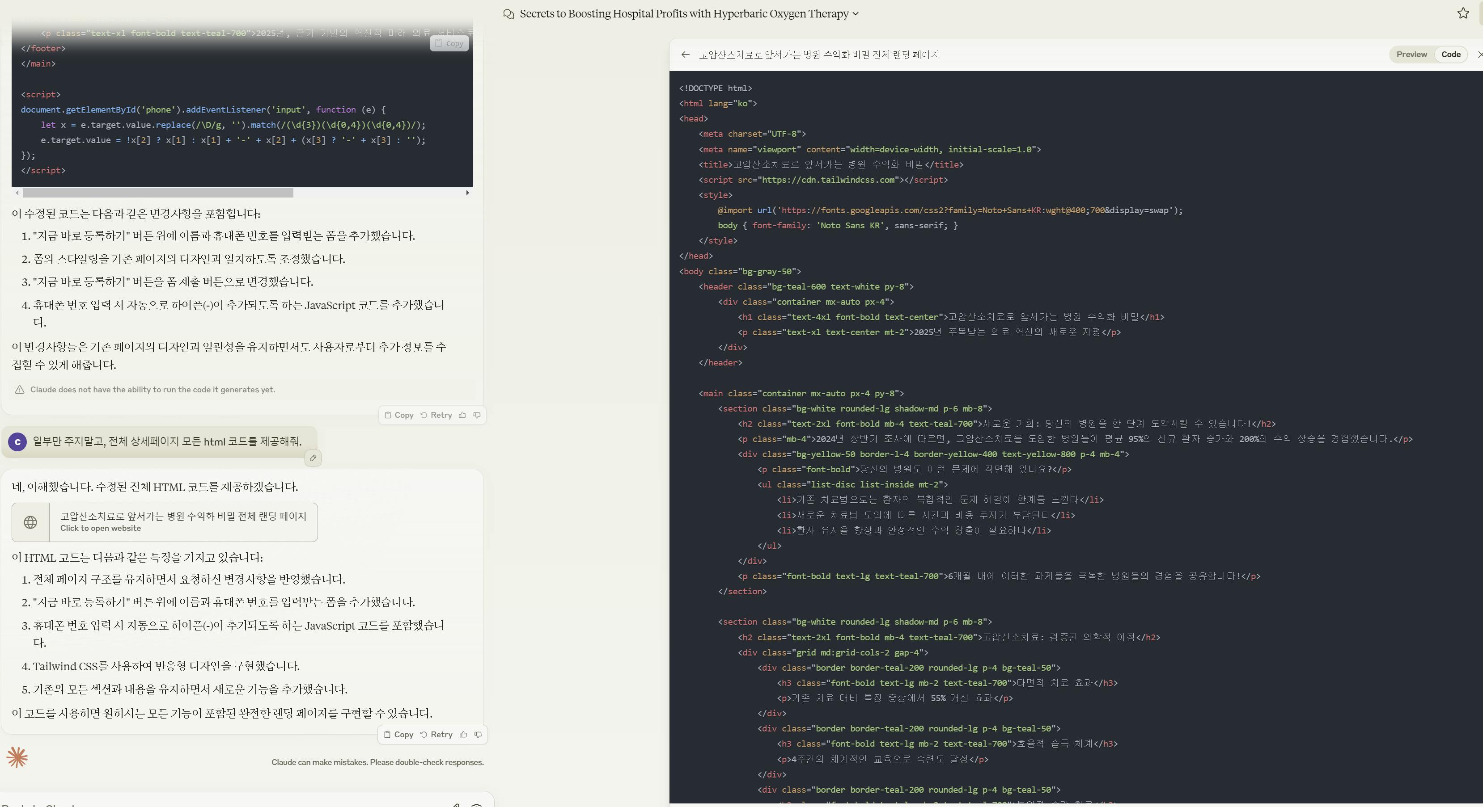This screenshot has width=1483, height=807.
Task: Switch to the Code tab
Action: 1451,55
